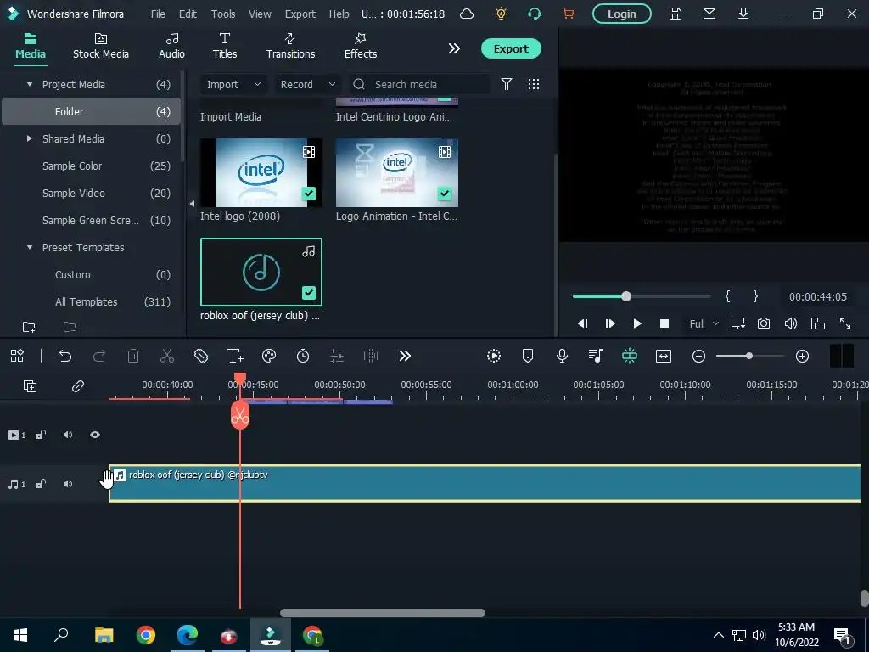This screenshot has height=652, width=869.
Task: Click the delete trash icon in timeline toolbar
Action: click(x=133, y=356)
